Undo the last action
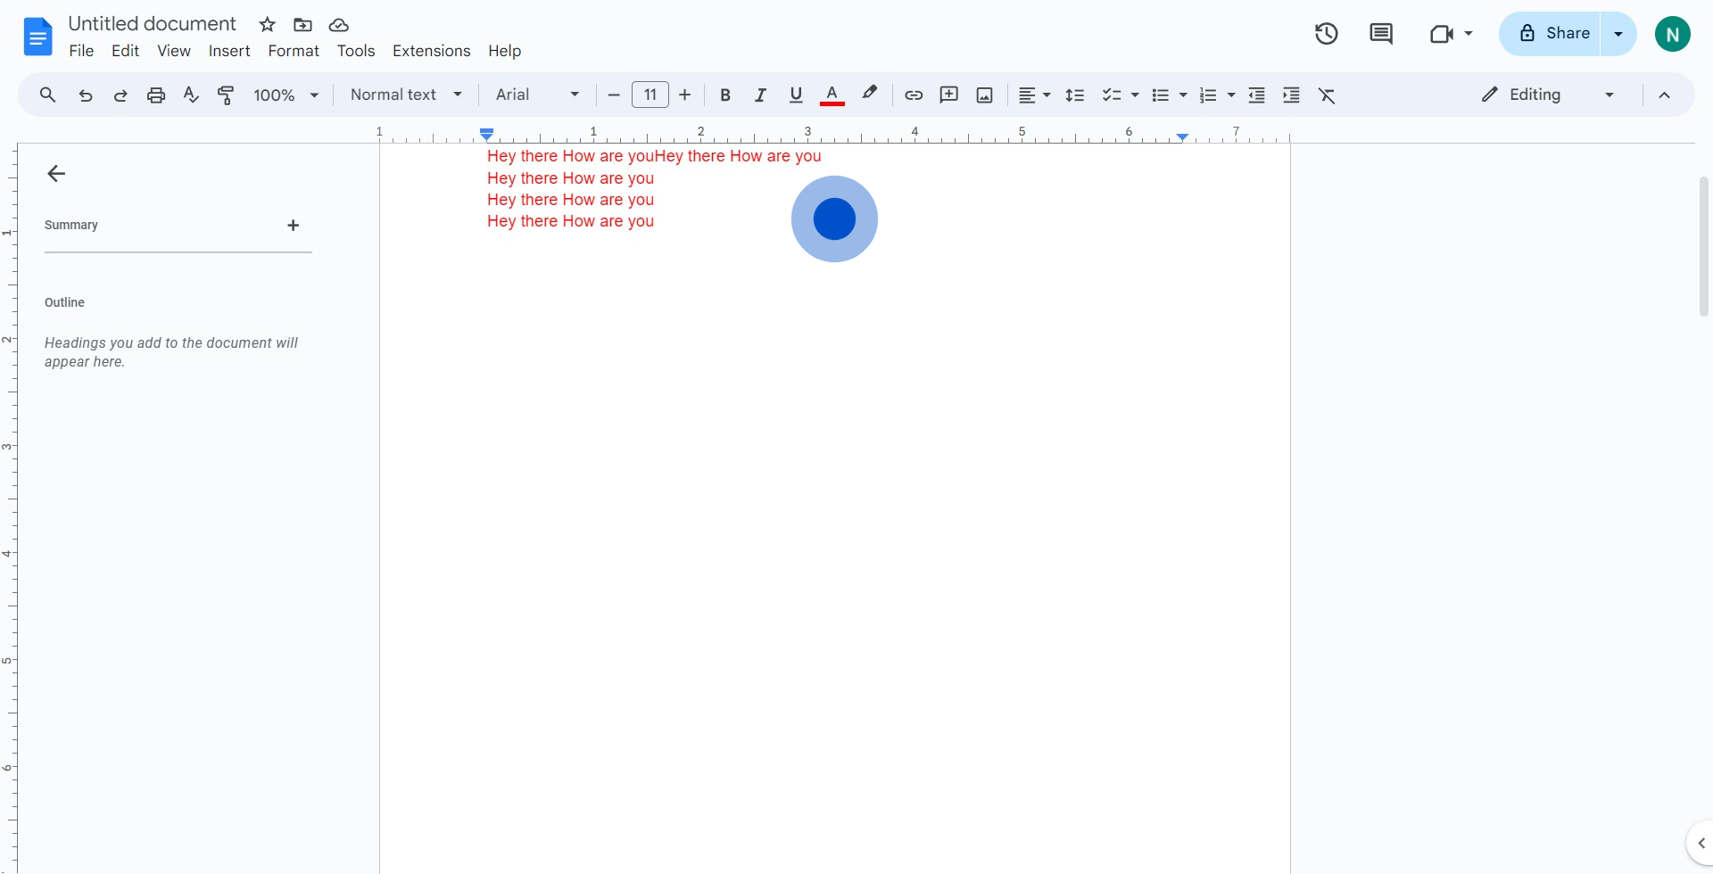Image resolution: width=1713 pixels, height=874 pixels. click(86, 95)
